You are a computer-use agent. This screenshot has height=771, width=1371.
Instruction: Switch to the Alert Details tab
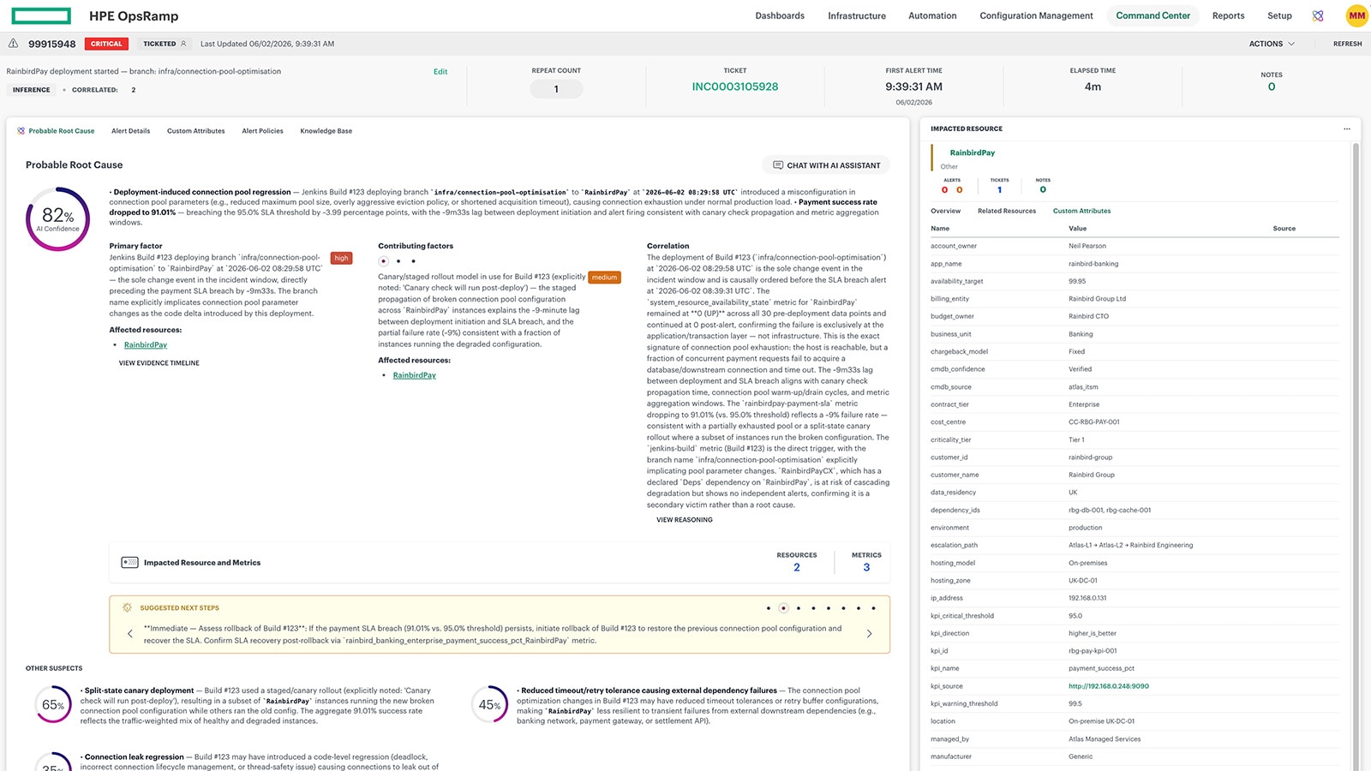click(x=130, y=131)
